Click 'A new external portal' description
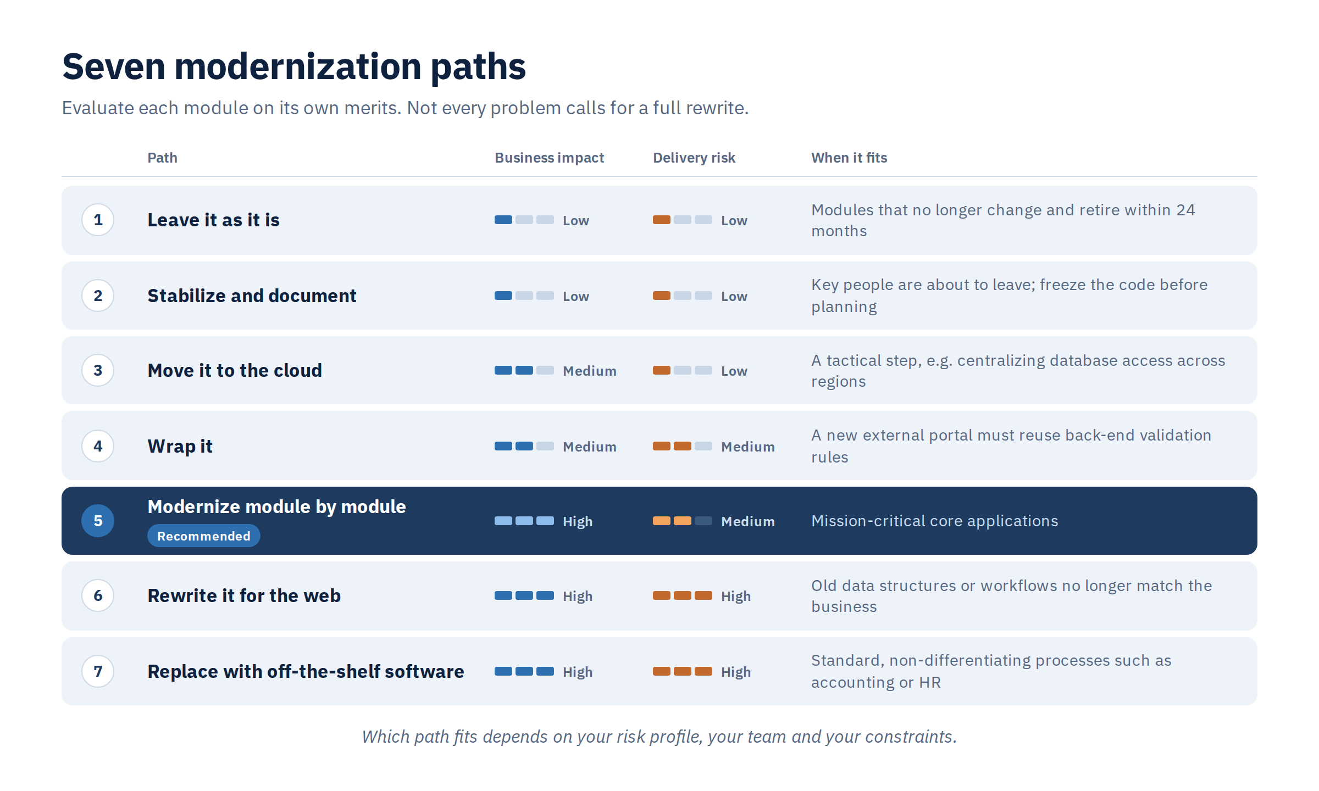 tap(1011, 446)
